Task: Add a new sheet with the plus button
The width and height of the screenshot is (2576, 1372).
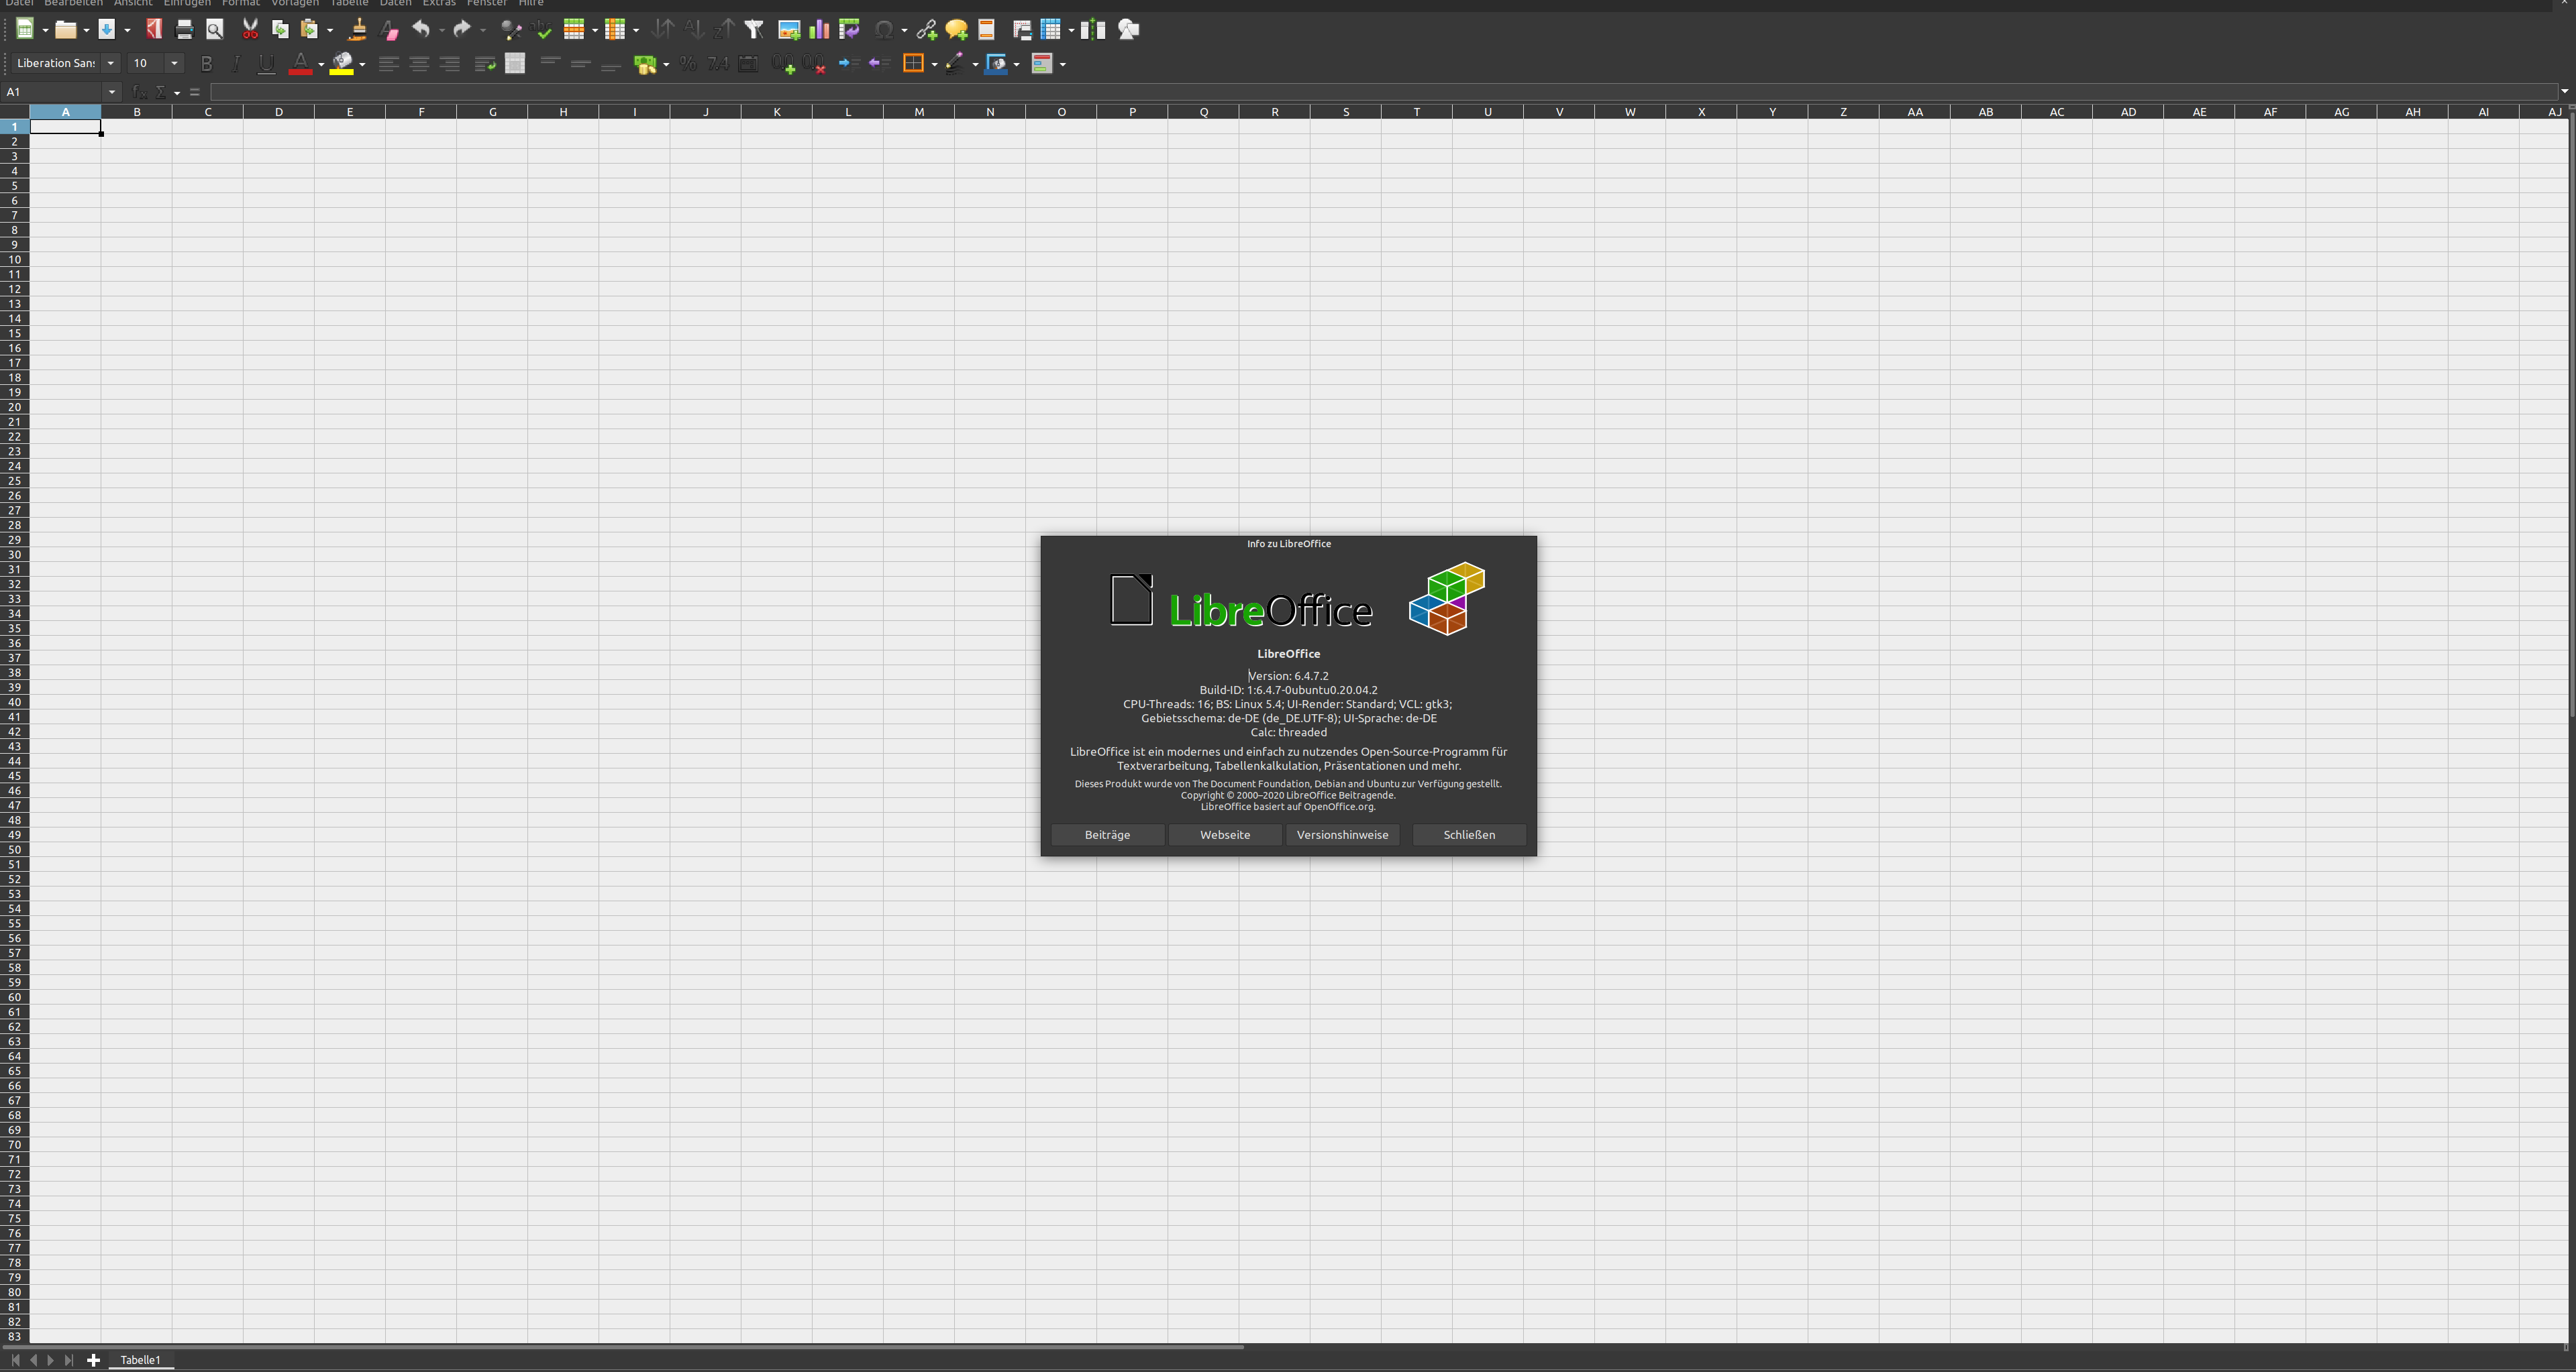Action: coord(93,1360)
